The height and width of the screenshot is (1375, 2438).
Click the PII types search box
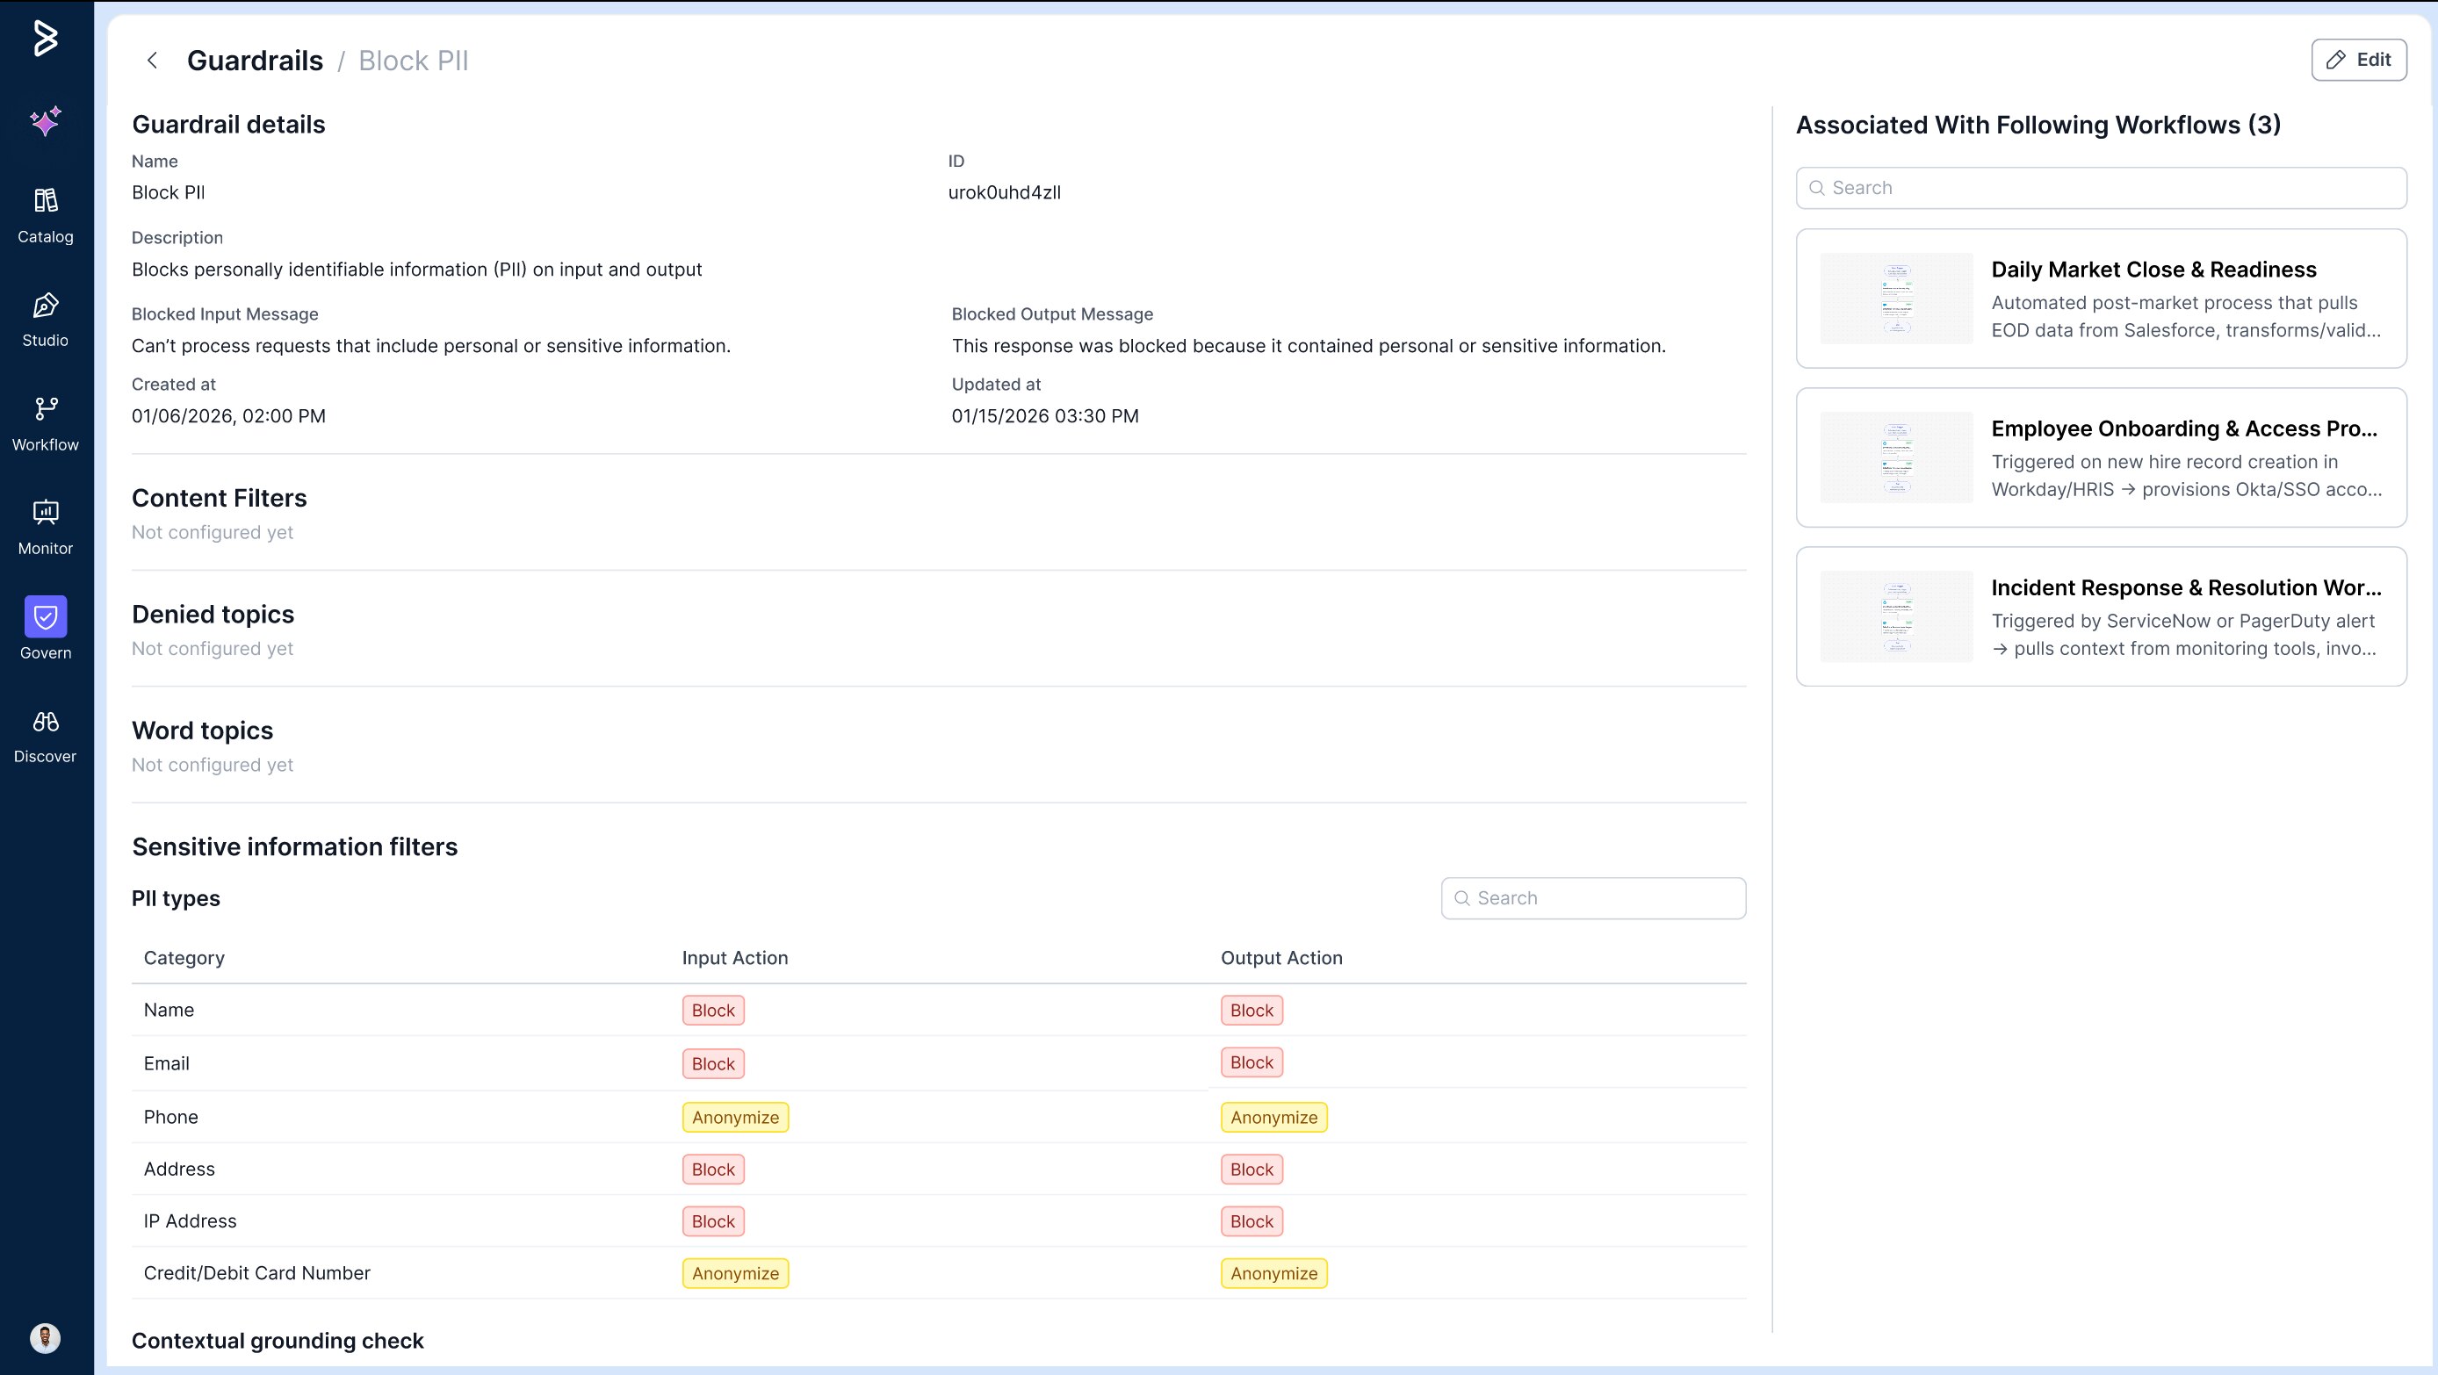[1594, 898]
